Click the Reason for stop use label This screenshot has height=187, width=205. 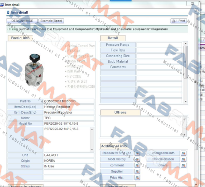tap(117, 153)
